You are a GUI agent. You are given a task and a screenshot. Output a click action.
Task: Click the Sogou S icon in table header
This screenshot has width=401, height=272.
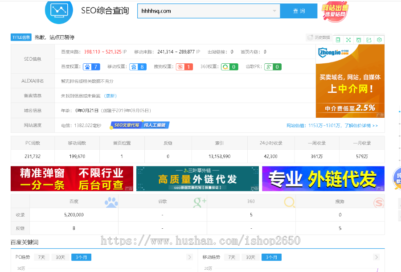coord(379,203)
